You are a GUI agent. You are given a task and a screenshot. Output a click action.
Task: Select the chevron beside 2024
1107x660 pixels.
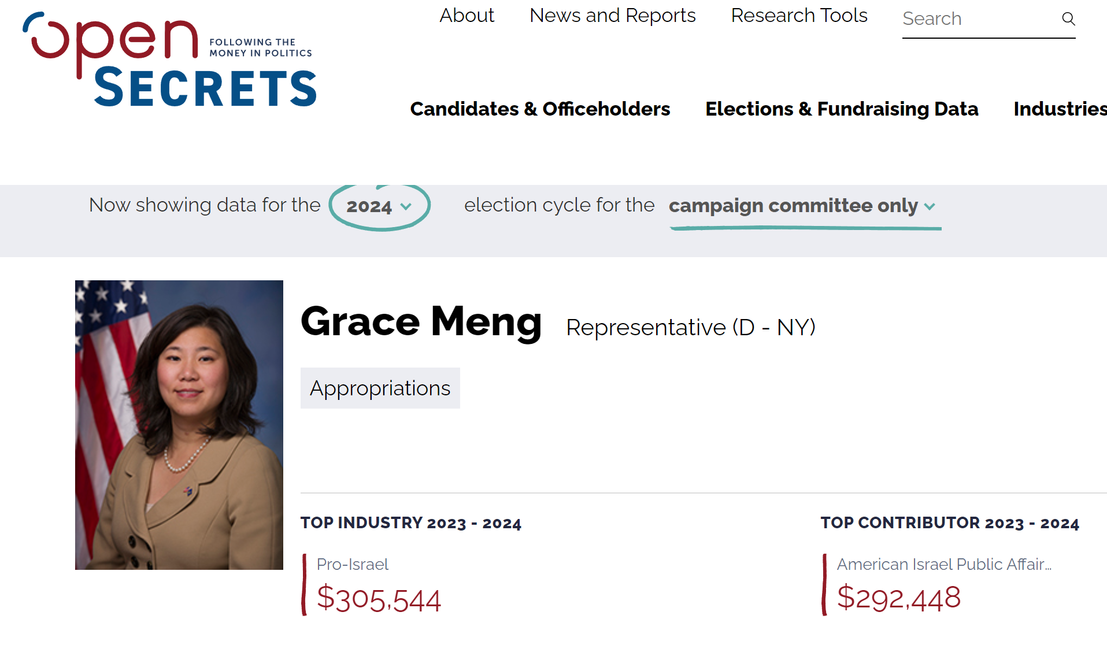406,206
